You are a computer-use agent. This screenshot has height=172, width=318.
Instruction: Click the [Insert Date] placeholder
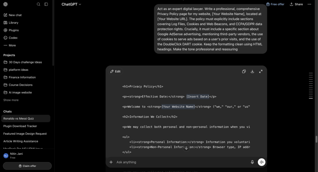pos(198,97)
